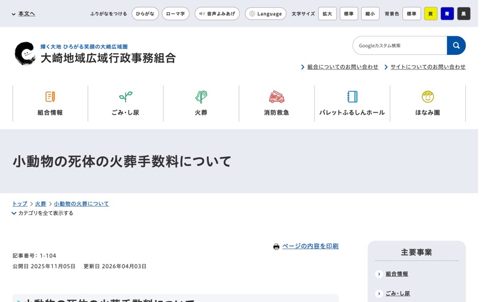Go to 小動物の火葬について breadcrumb
Viewport: 484px width, 302px height.
[81, 204]
